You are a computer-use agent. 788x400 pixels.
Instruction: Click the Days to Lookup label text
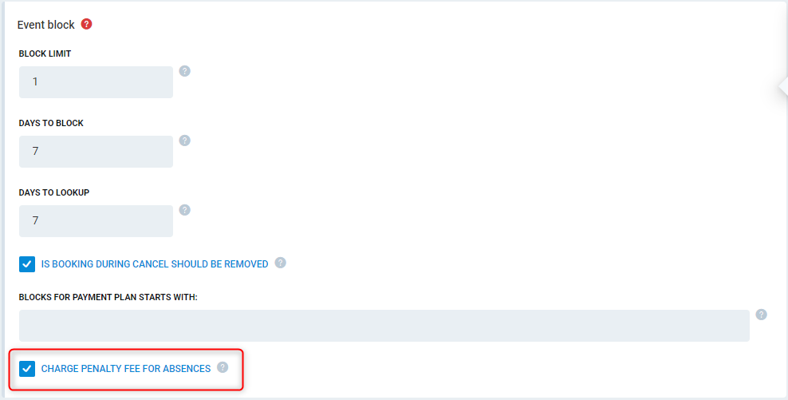53,192
